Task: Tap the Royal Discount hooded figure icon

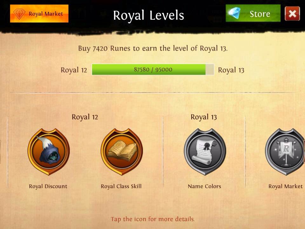Action: [x=49, y=152]
